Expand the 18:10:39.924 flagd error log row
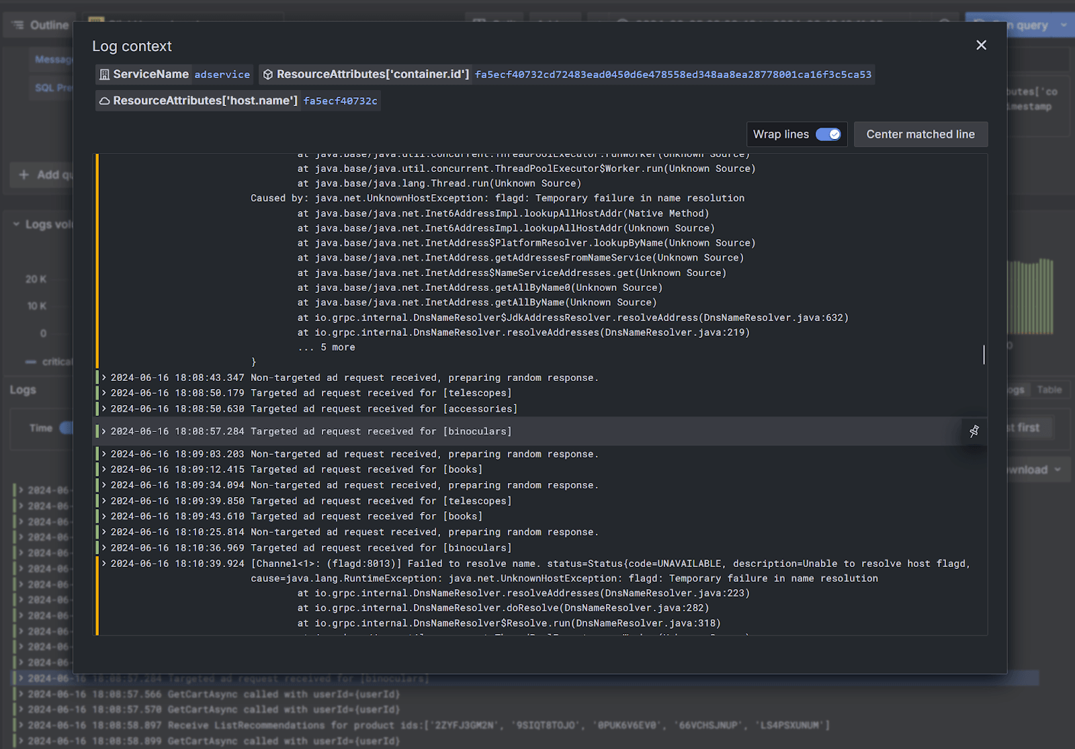 104,564
